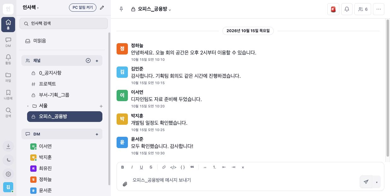The width and height of the screenshot is (390, 196).
Task: Add a channel with 채널 plus icon
Action: 97,61
